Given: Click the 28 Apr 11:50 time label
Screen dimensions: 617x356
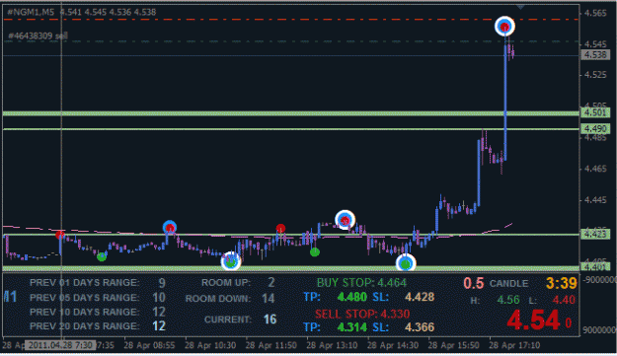Looking at the screenshot, I should tap(271, 345).
